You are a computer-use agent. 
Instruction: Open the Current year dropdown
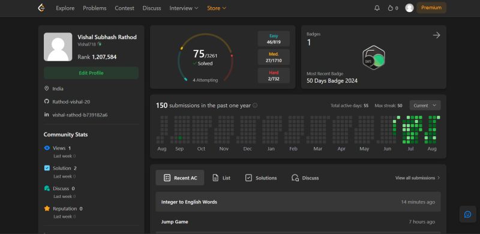(x=425, y=106)
